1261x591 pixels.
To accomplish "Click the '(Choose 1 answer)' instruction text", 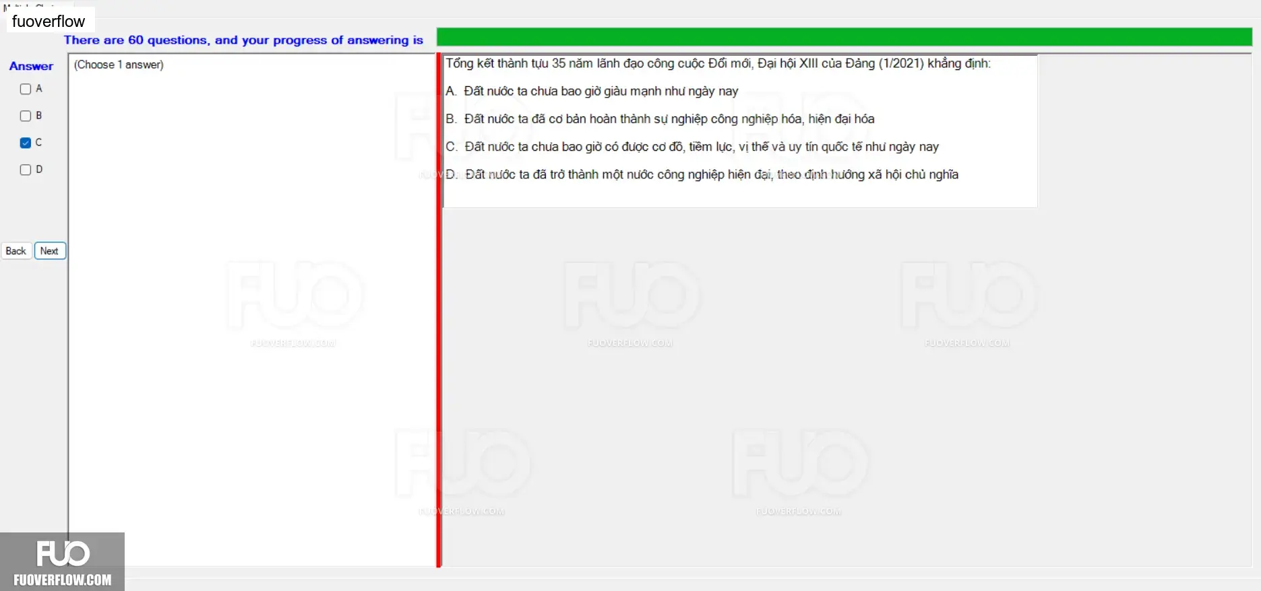I will (119, 65).
